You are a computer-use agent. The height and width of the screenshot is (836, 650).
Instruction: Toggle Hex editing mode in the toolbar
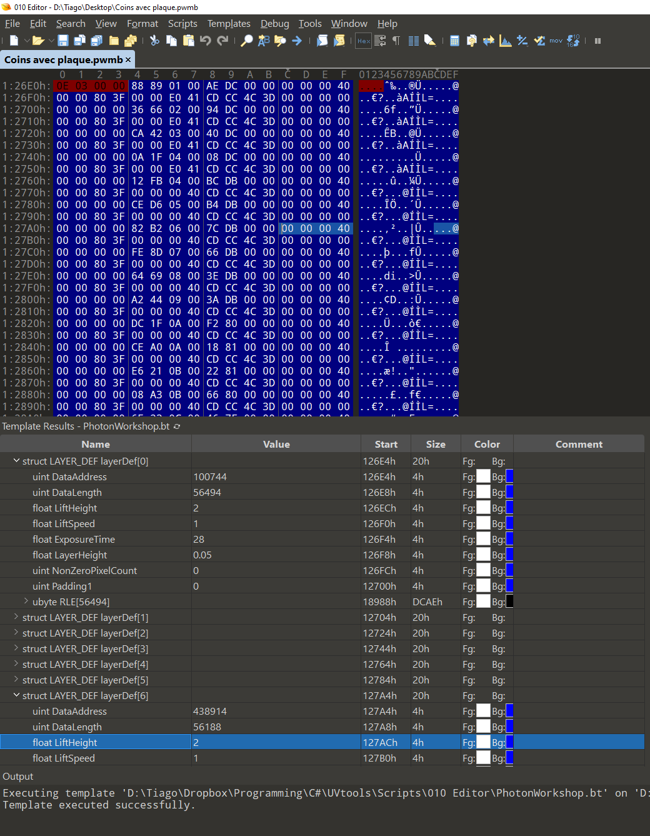[x=363, y=41]
